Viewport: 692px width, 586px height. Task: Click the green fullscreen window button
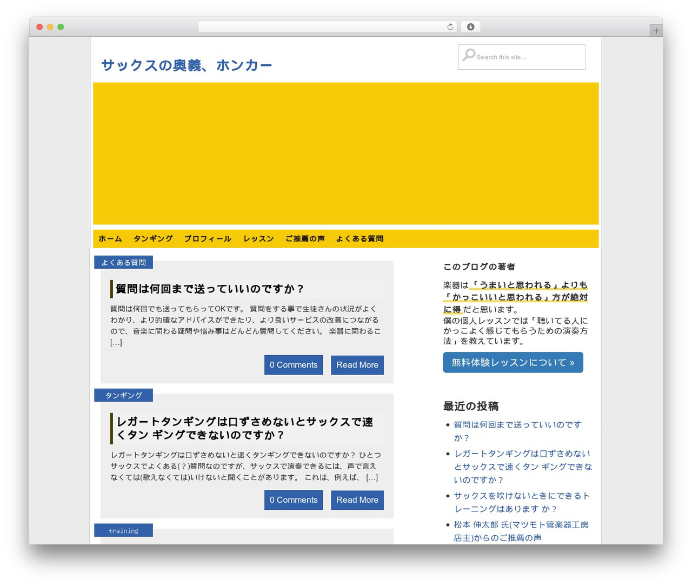pos(61,27)
